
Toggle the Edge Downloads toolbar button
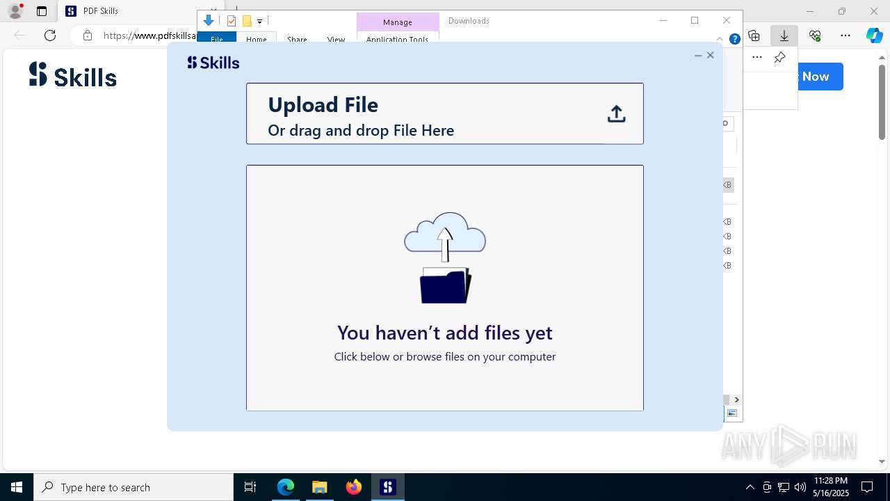point(784,35)
